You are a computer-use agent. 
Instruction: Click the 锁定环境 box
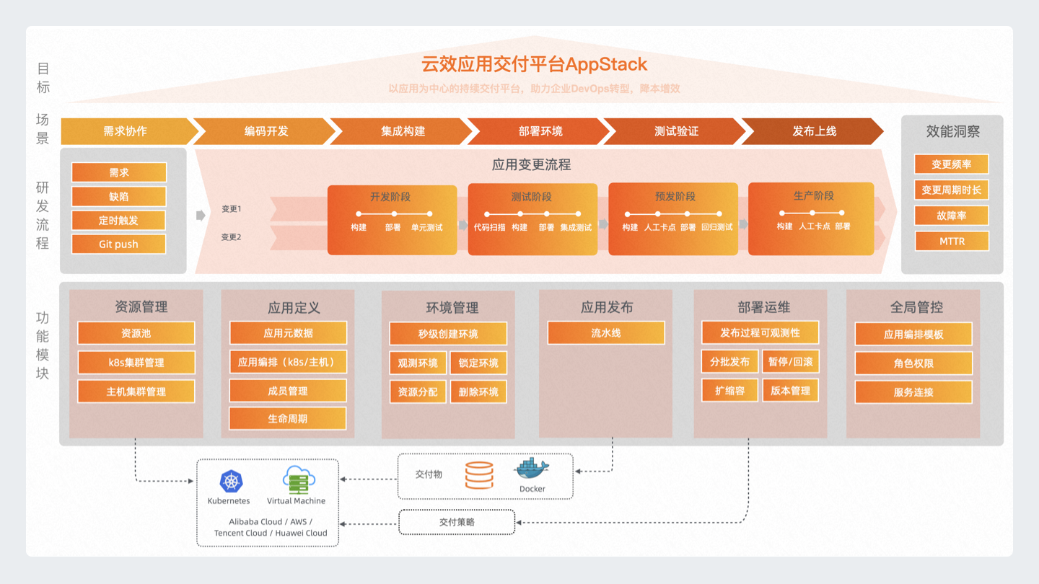[478, 363]
